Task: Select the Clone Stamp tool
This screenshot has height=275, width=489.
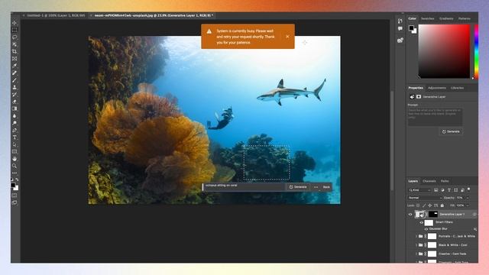Action: tap(15, 87)
